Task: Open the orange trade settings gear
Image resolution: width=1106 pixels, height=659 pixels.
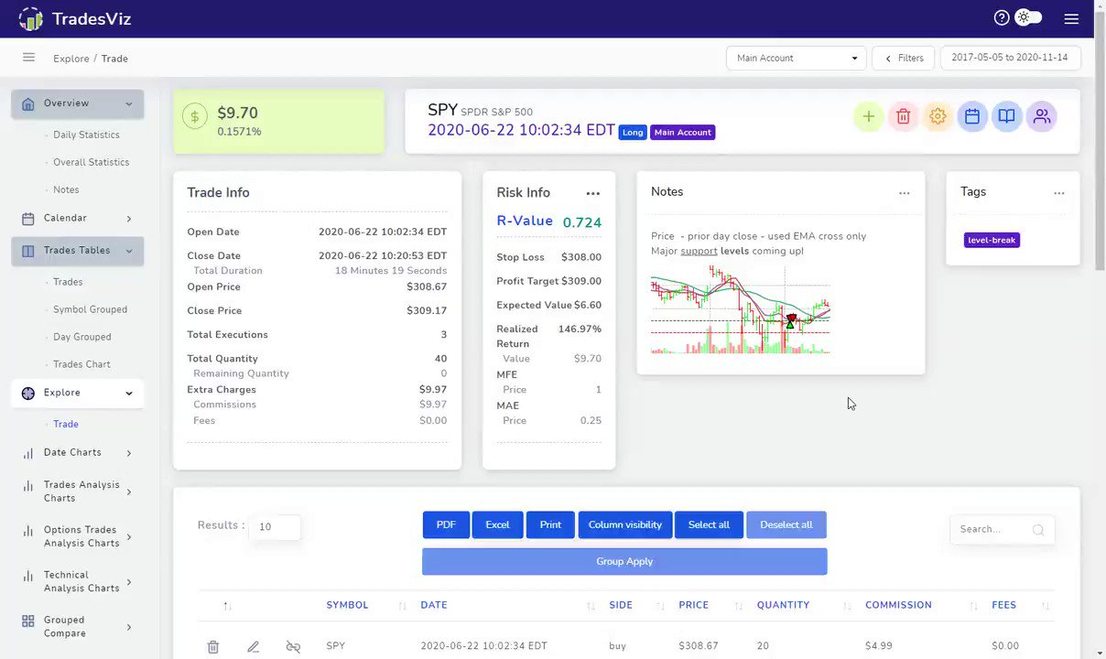Action: click(x=938, y=116)
